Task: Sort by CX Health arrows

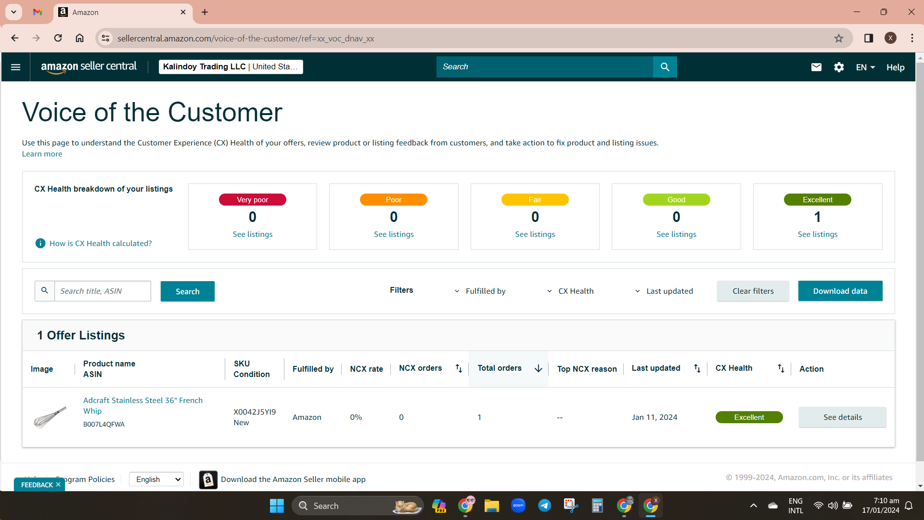Action: tap(781, 368)
